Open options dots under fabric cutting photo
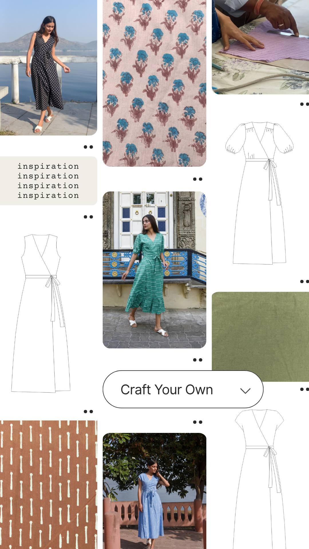 point(304,104)
